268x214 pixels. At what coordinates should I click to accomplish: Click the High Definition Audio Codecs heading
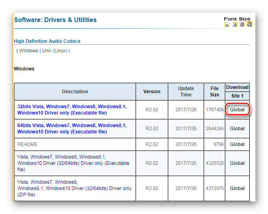(x=47, y=41)
